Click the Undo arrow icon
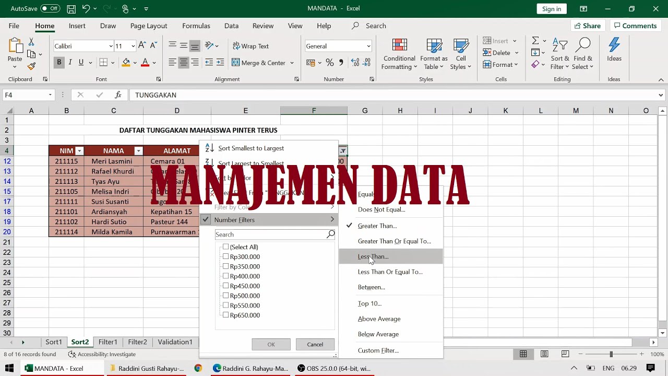The height and width of the screenshot is (376, 668). pyautogui.click(x=86, y=9)
